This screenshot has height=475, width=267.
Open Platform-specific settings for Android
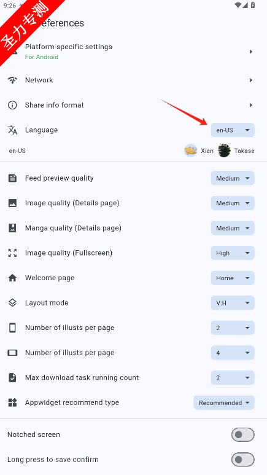pyautogui.click(x=134, y=52)
